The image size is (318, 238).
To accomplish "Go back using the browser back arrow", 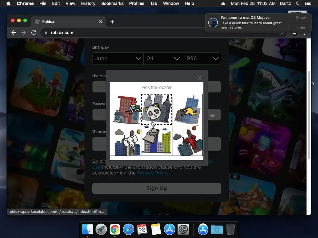I will tap(14, 33).
